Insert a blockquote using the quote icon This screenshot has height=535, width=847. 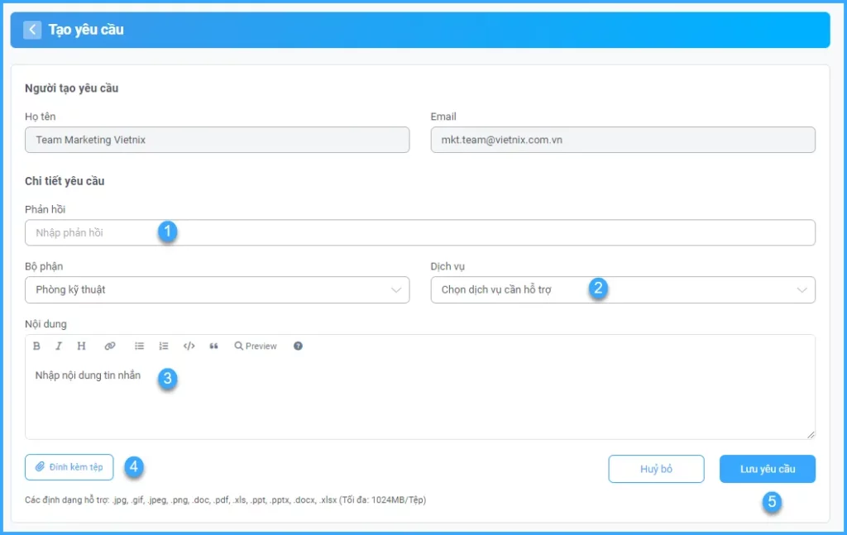pos(214,346)
